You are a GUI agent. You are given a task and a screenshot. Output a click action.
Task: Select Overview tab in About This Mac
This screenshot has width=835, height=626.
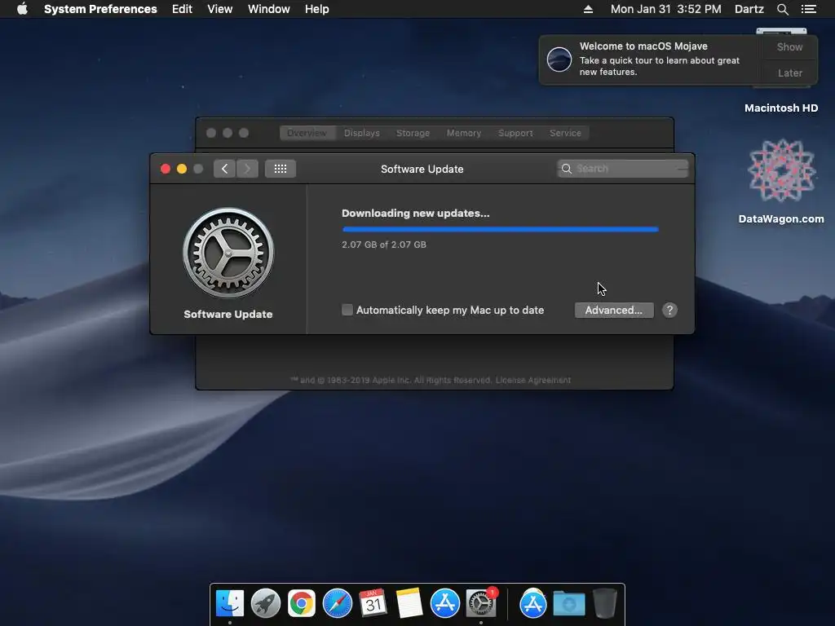(307, 133)
